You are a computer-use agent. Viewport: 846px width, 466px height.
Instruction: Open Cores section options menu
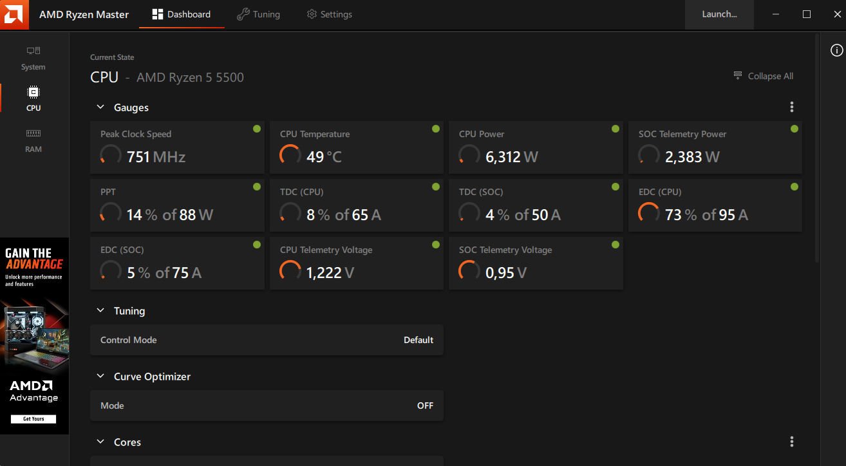792,442
